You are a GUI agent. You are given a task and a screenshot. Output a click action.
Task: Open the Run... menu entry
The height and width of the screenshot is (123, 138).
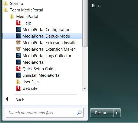pos(97,6)
